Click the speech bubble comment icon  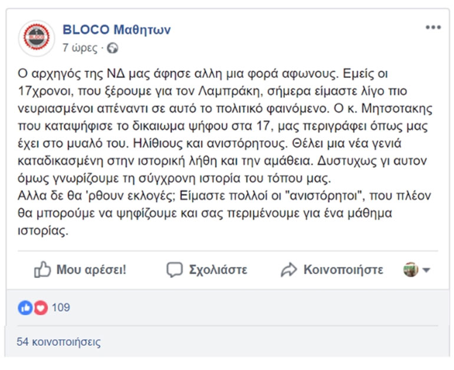(175, 270)
